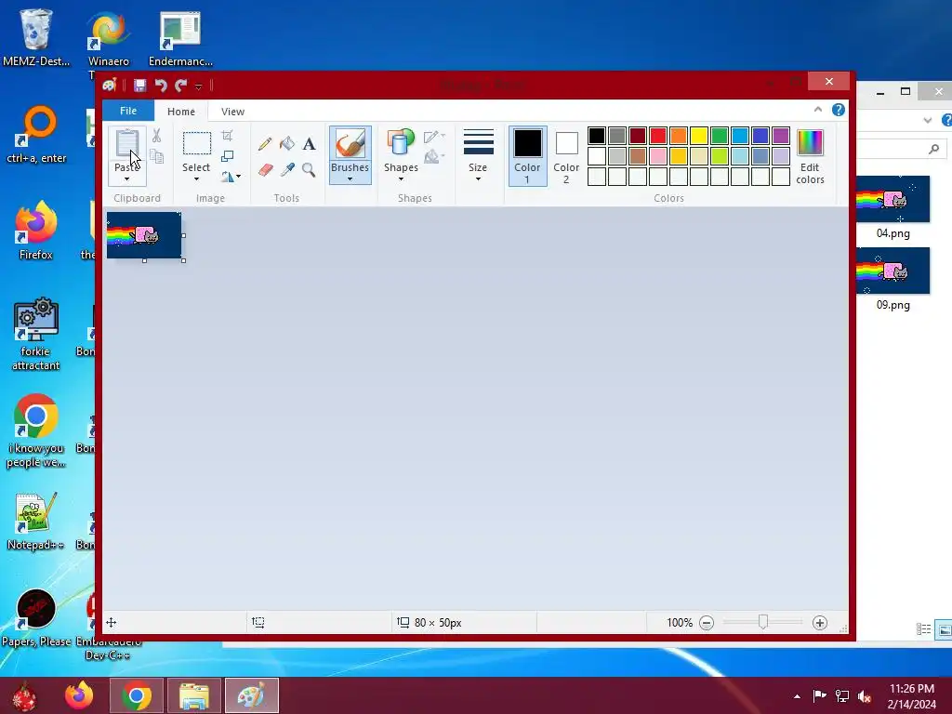The image size is (952, 714).
Task: Activate Color 1 selector
Action: coord(528,156)
